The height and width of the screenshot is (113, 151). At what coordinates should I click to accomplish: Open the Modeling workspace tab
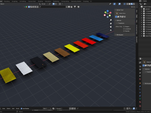click(7, 1)
